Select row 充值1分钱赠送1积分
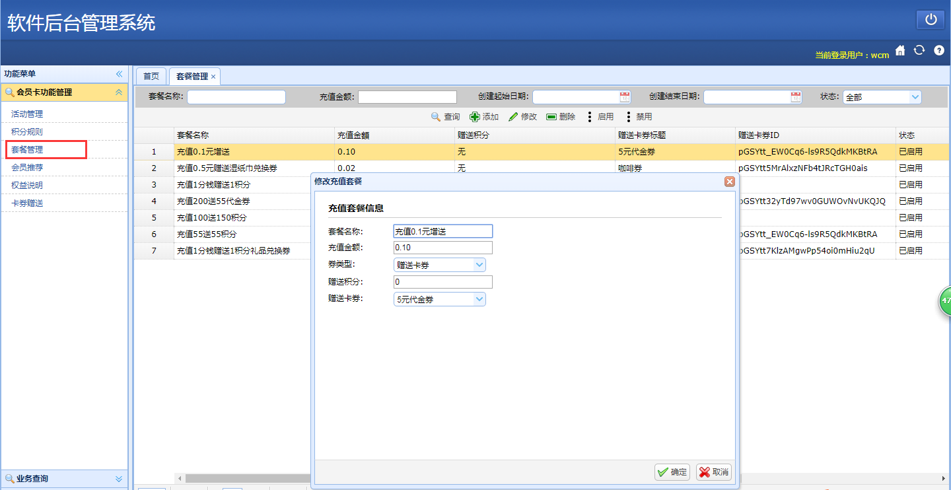Screen dimensions: 951x490 pos(223,185)
